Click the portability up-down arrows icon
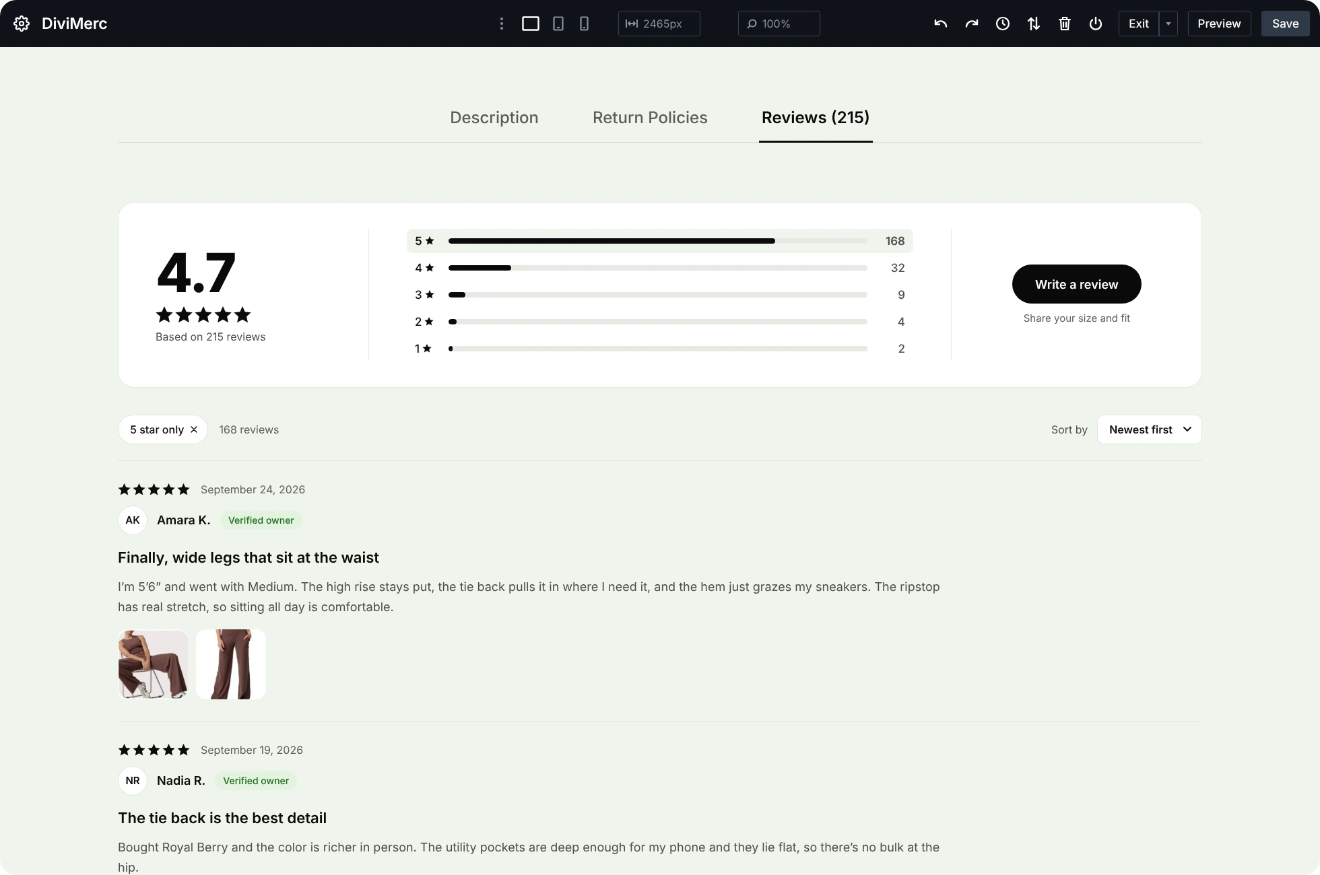The image size is (1320, 875). click(x=1034, y=24)
